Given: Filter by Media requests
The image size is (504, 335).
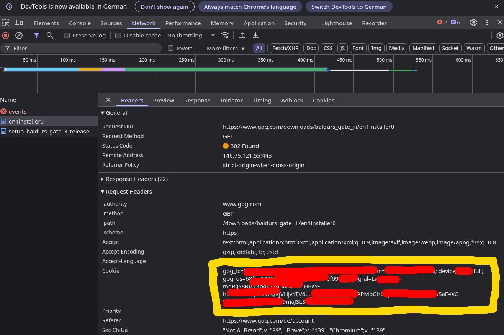Looking at the screenshot, I should pos(397,48).
